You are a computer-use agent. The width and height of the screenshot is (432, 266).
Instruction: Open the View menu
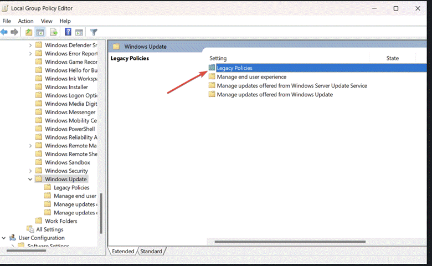[x=47, y=21]
